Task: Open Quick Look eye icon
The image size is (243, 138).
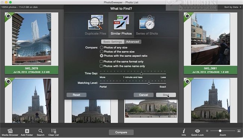Action: pos(197,131)
